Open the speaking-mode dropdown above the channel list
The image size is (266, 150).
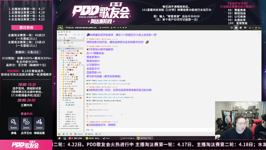[x=61, y=35]
